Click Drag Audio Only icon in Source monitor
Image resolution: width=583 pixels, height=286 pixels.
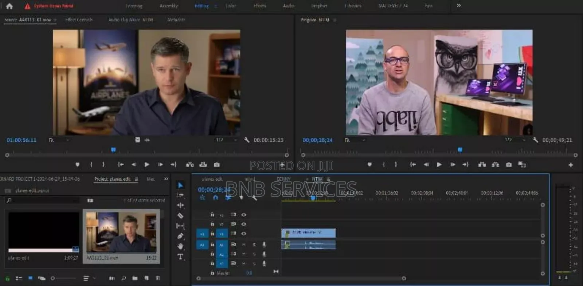[147, 140]
